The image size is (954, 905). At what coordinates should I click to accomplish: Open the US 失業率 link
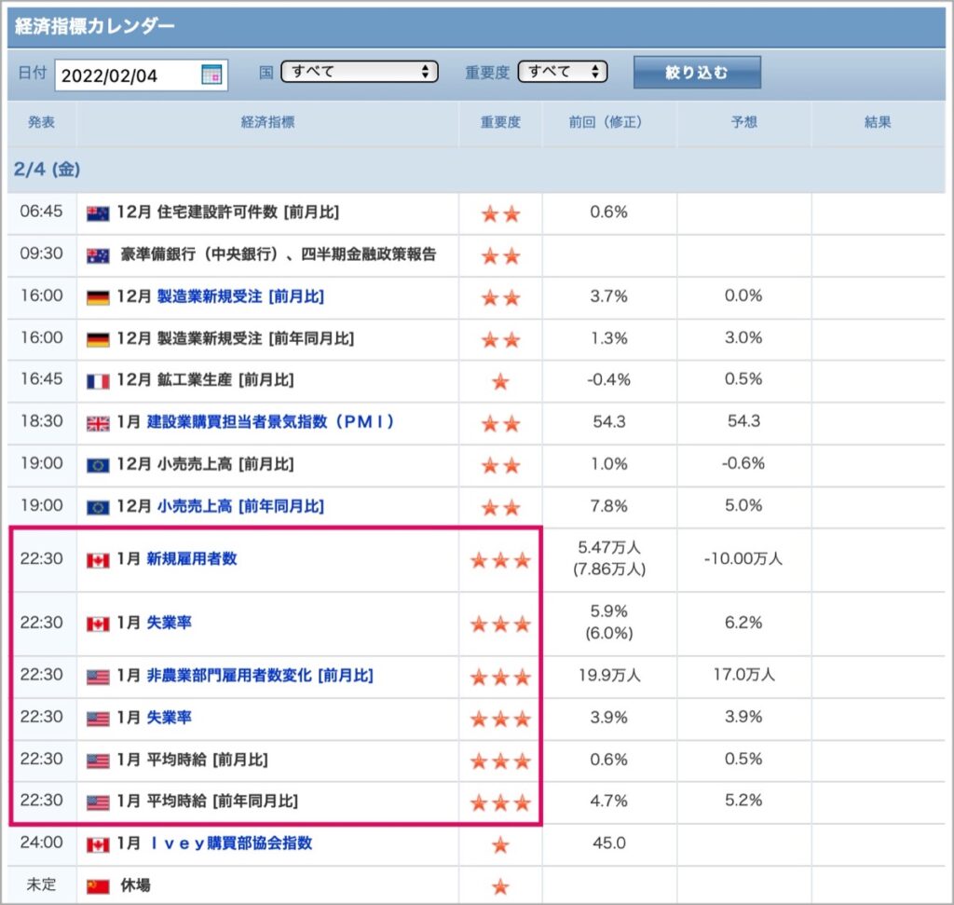[170, 717]
